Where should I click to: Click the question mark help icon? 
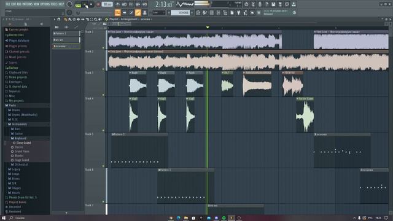click(267, 4)
